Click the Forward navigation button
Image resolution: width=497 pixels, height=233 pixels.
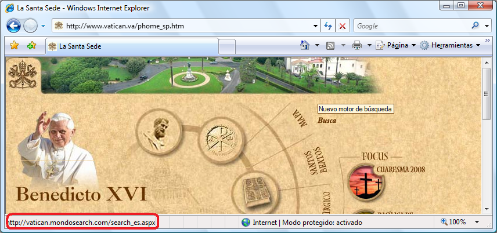[30, 26]
